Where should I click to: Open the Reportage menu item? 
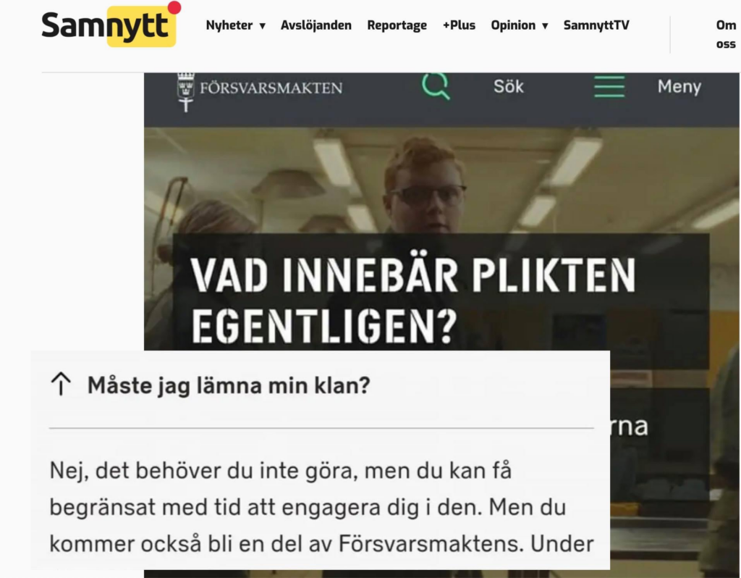(x=397, y=25)
